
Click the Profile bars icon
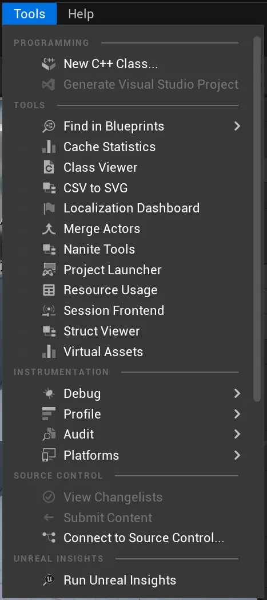pos(49,415)
